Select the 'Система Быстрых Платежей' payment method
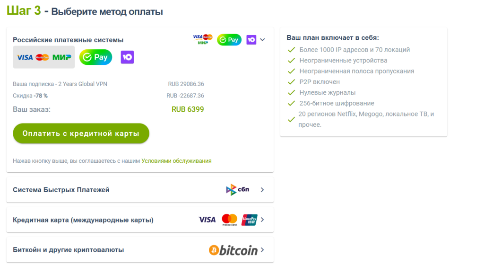The image size is (484, 266). click(61, 190)
